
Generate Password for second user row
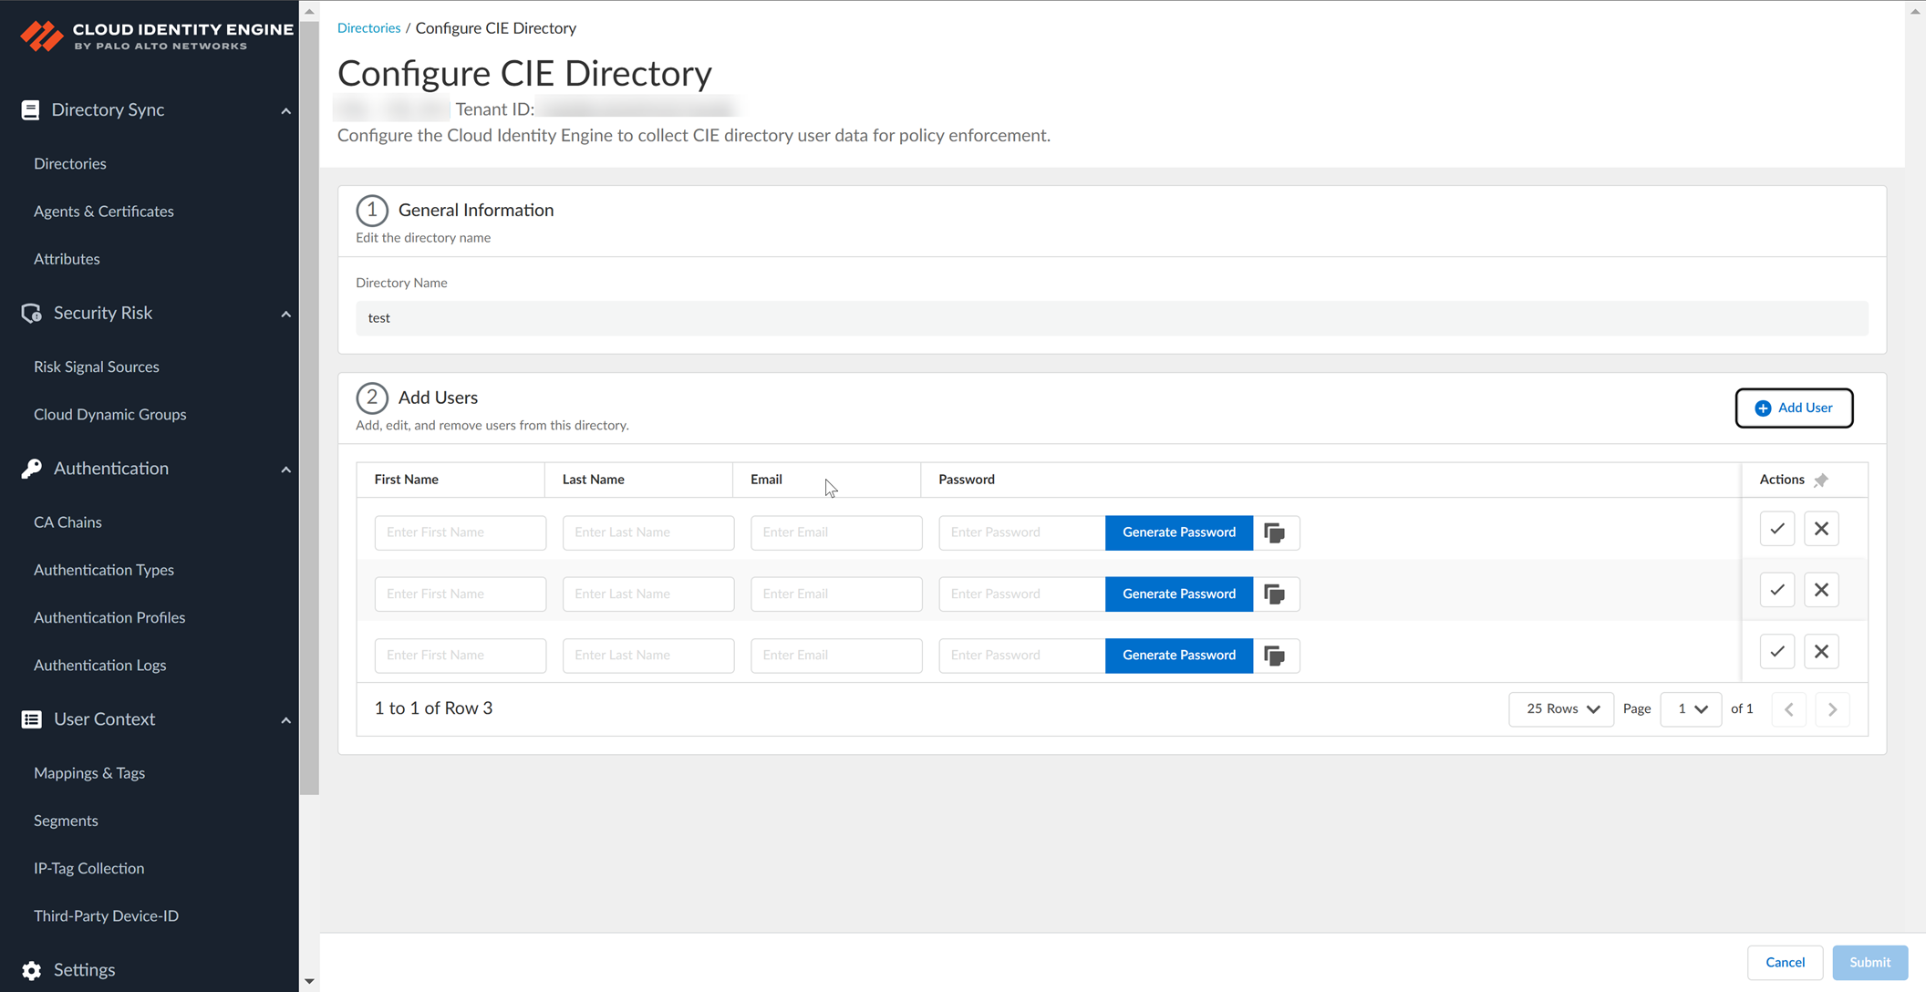pyautogui.click(x=1179, y=594)
